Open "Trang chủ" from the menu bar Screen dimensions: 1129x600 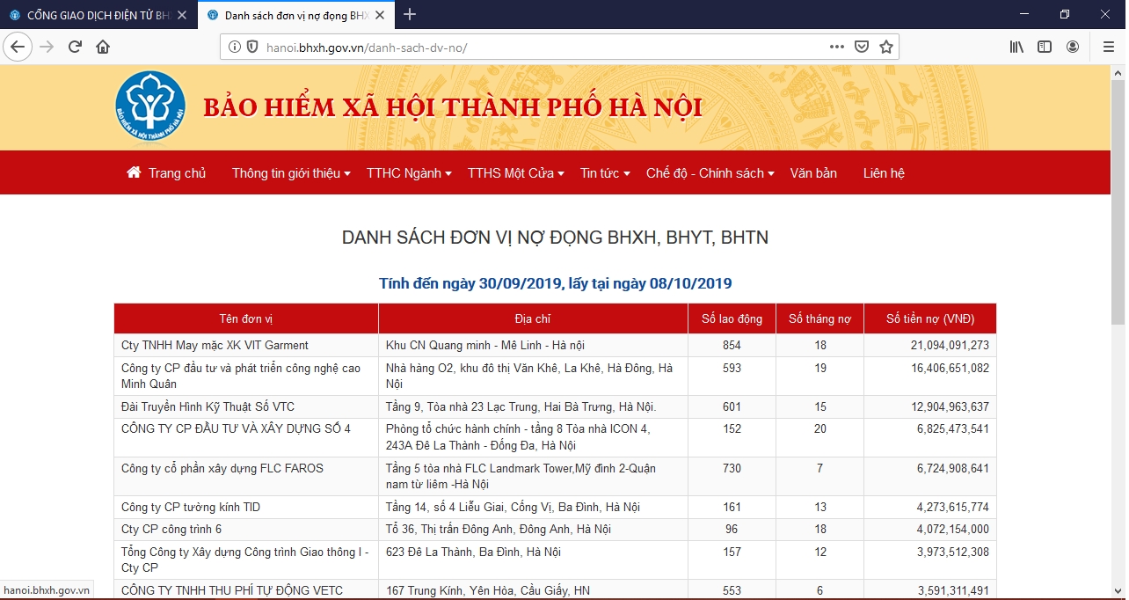[166, 172]
